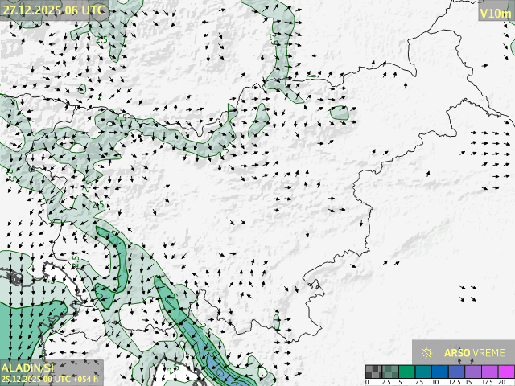Viewport: 515px width, 386px height.
Task: Select the 0 to 2.5 checkered legend swatch
Action: pyautogui.click(x=373, y=372)
